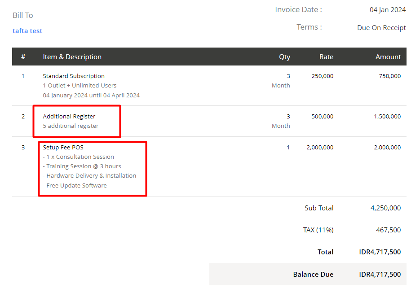Viewport: 420px width, 288px height.
Task: Click the 'Due On Receipt' terms value
Action: tap(381, 28)
